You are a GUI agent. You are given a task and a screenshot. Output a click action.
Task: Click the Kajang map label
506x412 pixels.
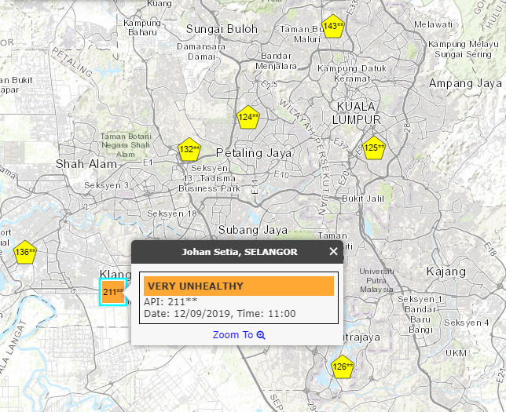[446, 272]
